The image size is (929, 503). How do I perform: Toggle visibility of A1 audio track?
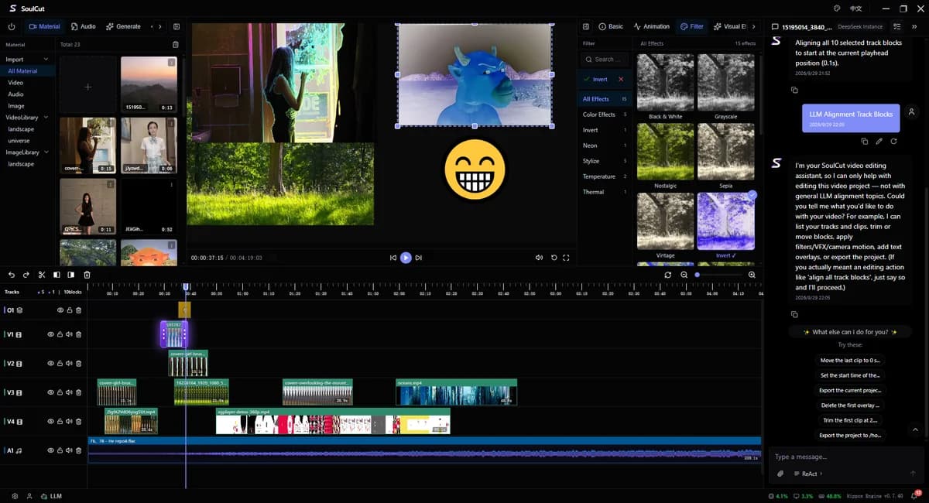[51, 450]
